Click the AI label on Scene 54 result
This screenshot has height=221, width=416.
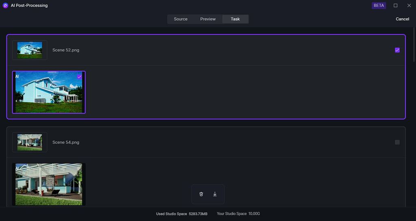tap(17, 168)
